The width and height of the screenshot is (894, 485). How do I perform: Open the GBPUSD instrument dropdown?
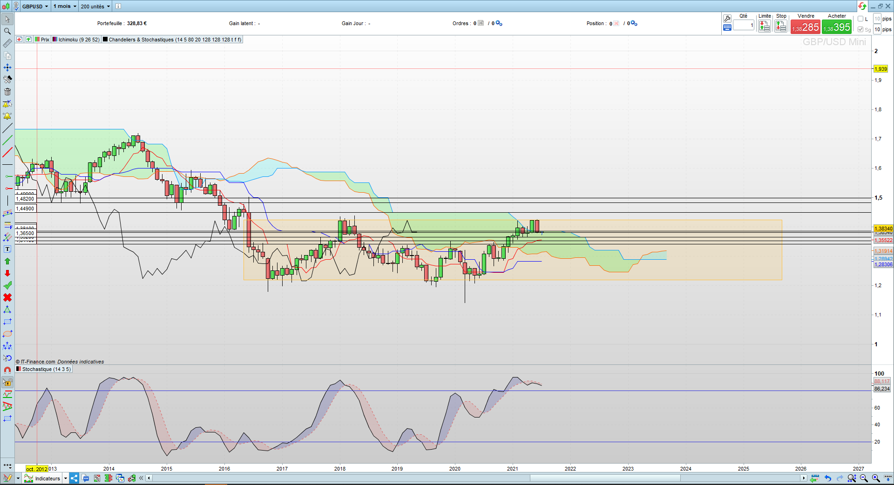tap(35, 6)
